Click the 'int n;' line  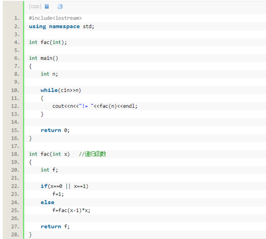[49, 74]
